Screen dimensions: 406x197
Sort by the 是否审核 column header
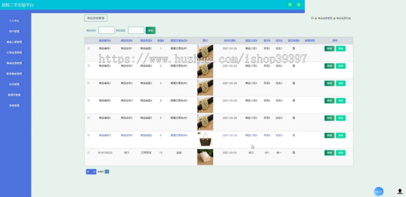tap(294, 41)
